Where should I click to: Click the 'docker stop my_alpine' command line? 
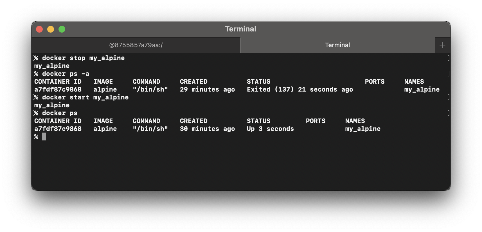83,58
